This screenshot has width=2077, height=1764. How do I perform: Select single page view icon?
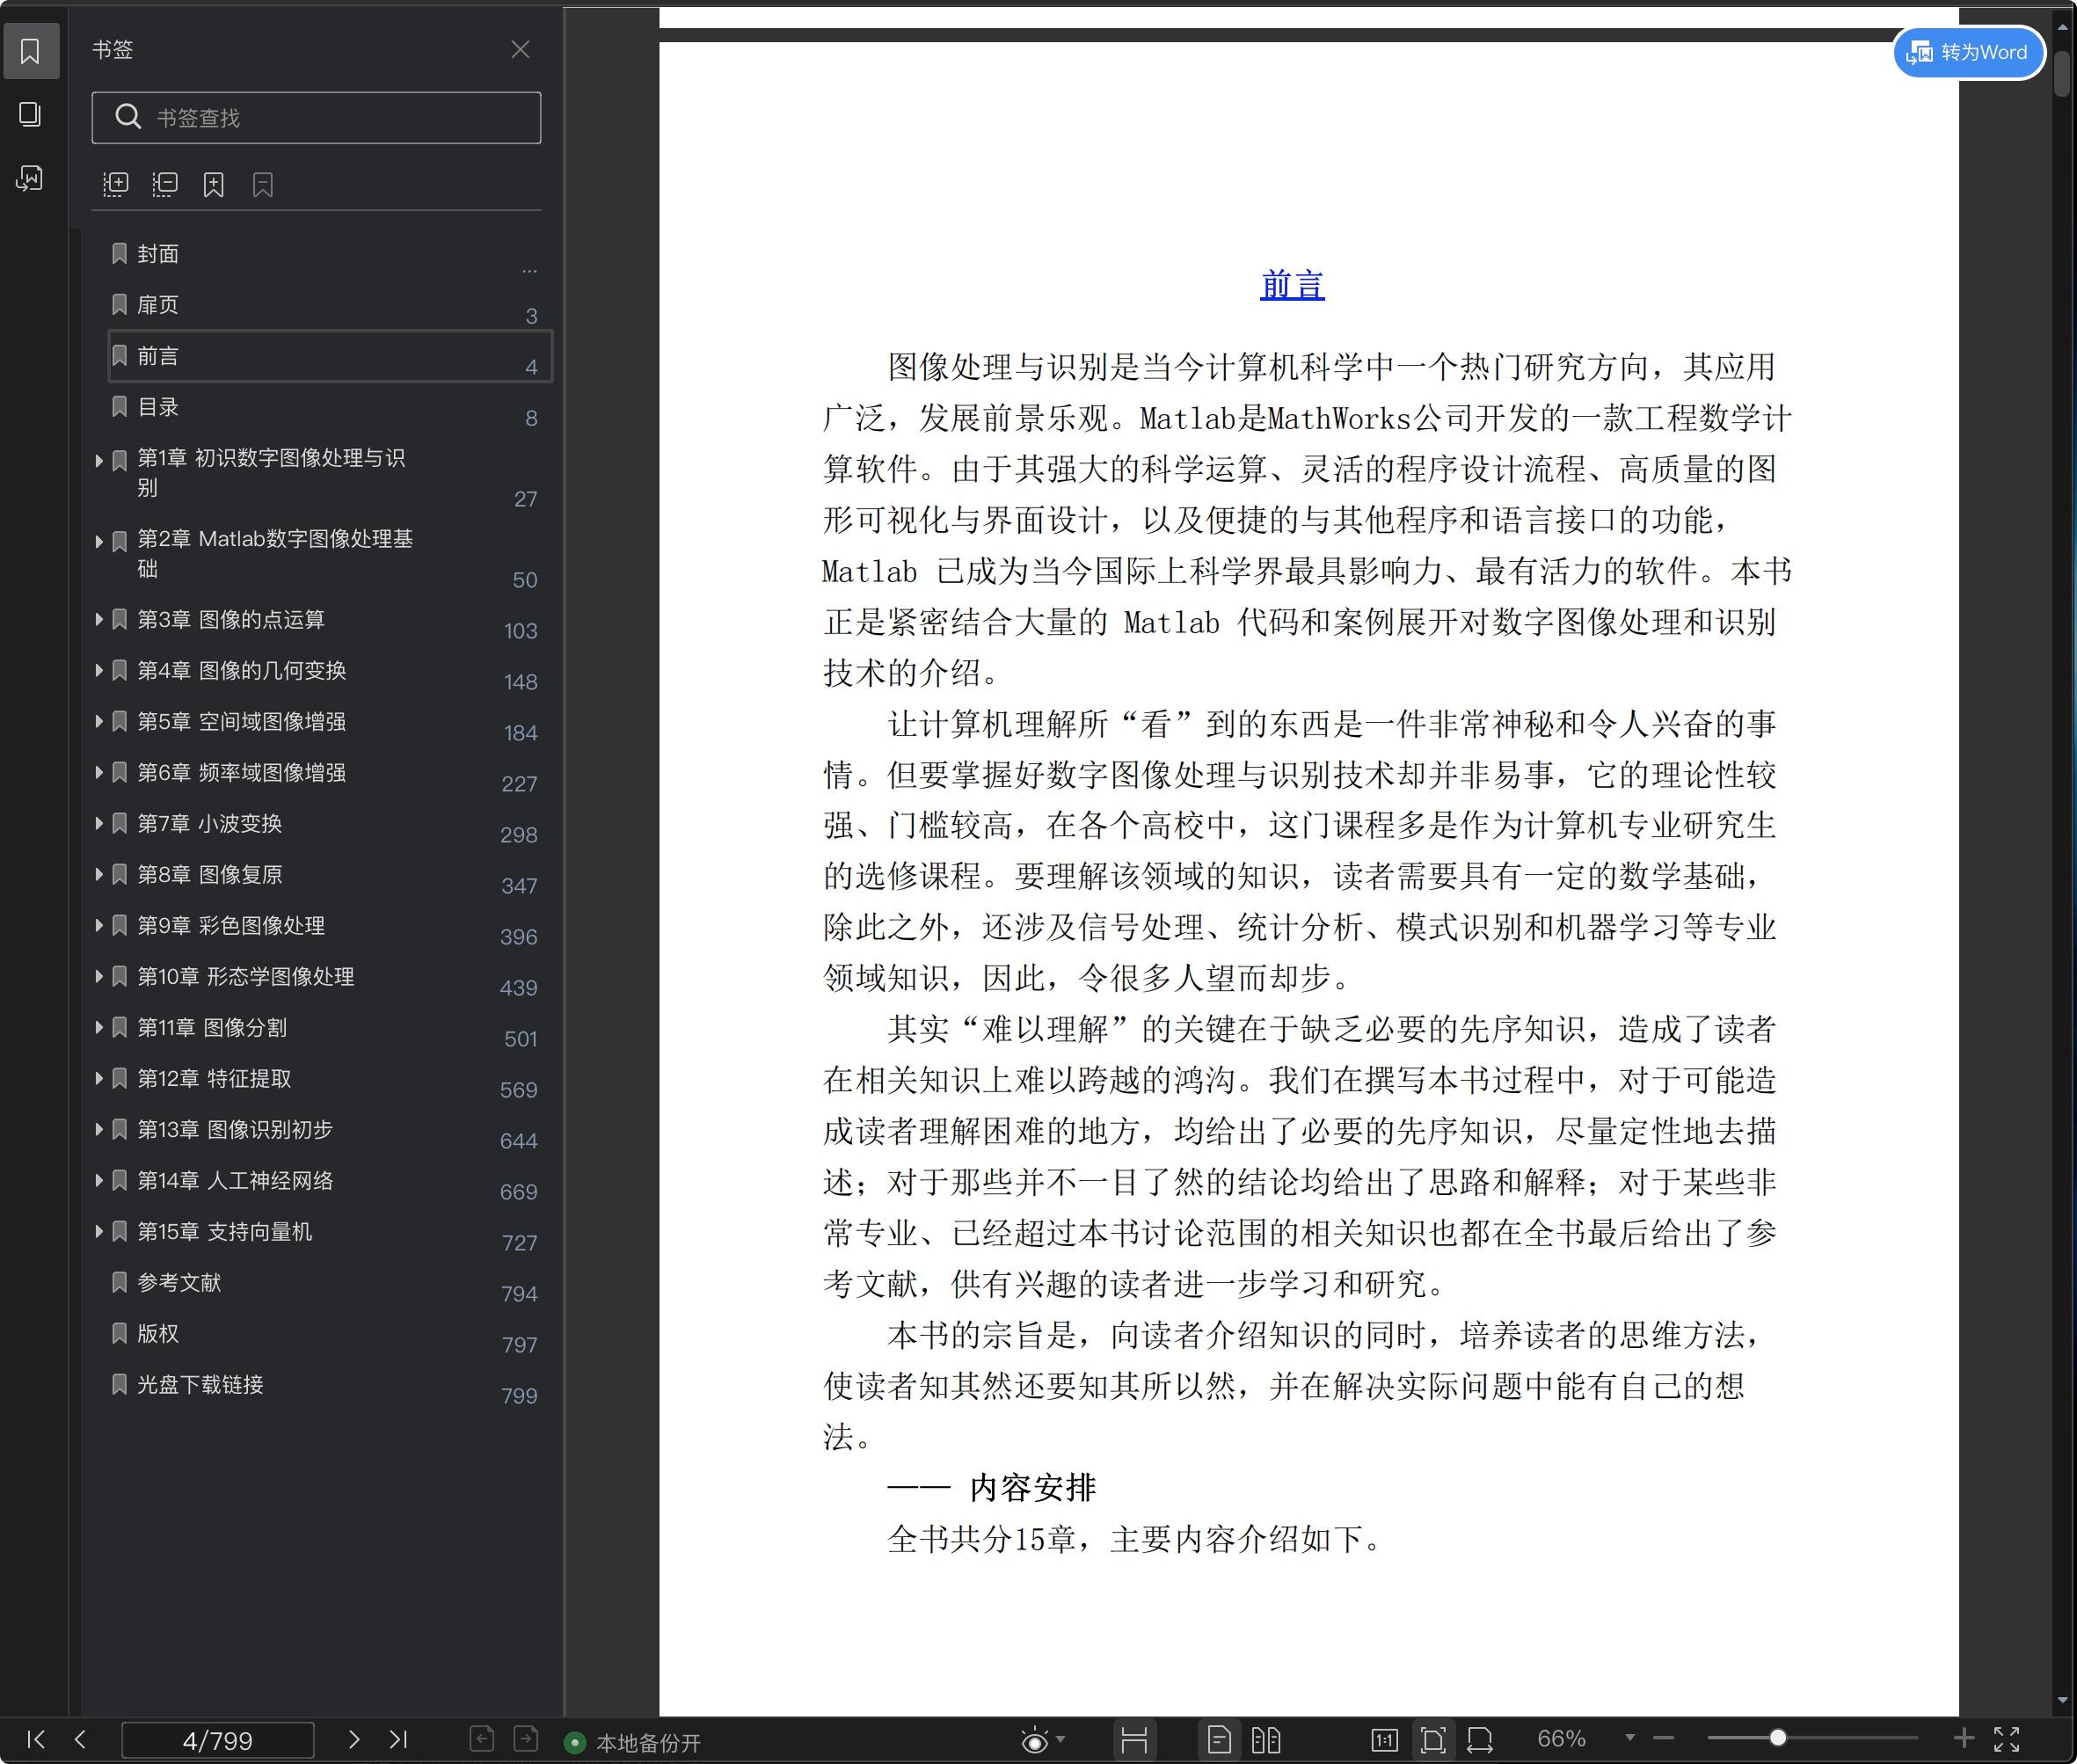point(1219,1740)
